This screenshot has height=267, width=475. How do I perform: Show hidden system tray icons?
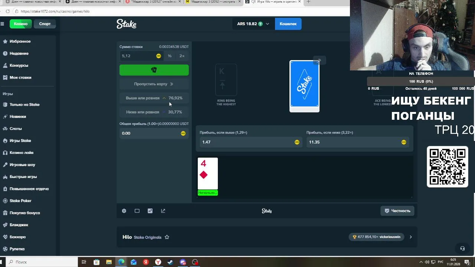click(421, 262)
